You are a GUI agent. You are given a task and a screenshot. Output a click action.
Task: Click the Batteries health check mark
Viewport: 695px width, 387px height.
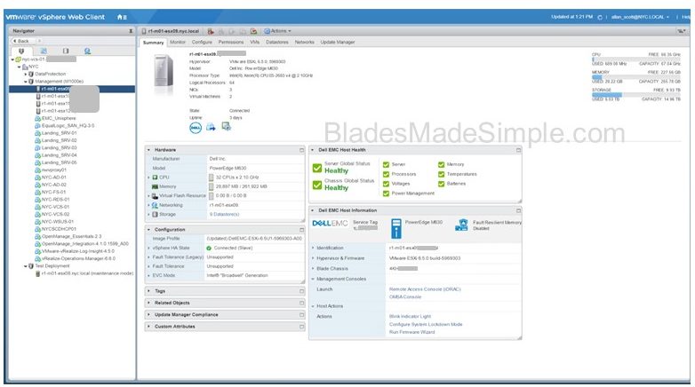point(441,184)
